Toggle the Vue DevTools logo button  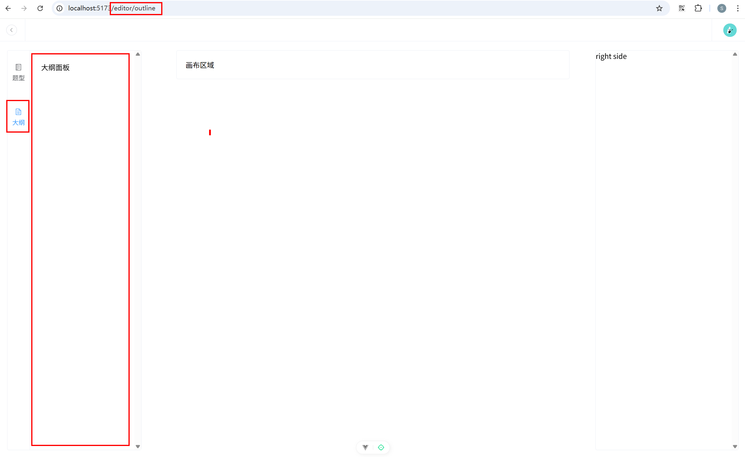point(365,447)
